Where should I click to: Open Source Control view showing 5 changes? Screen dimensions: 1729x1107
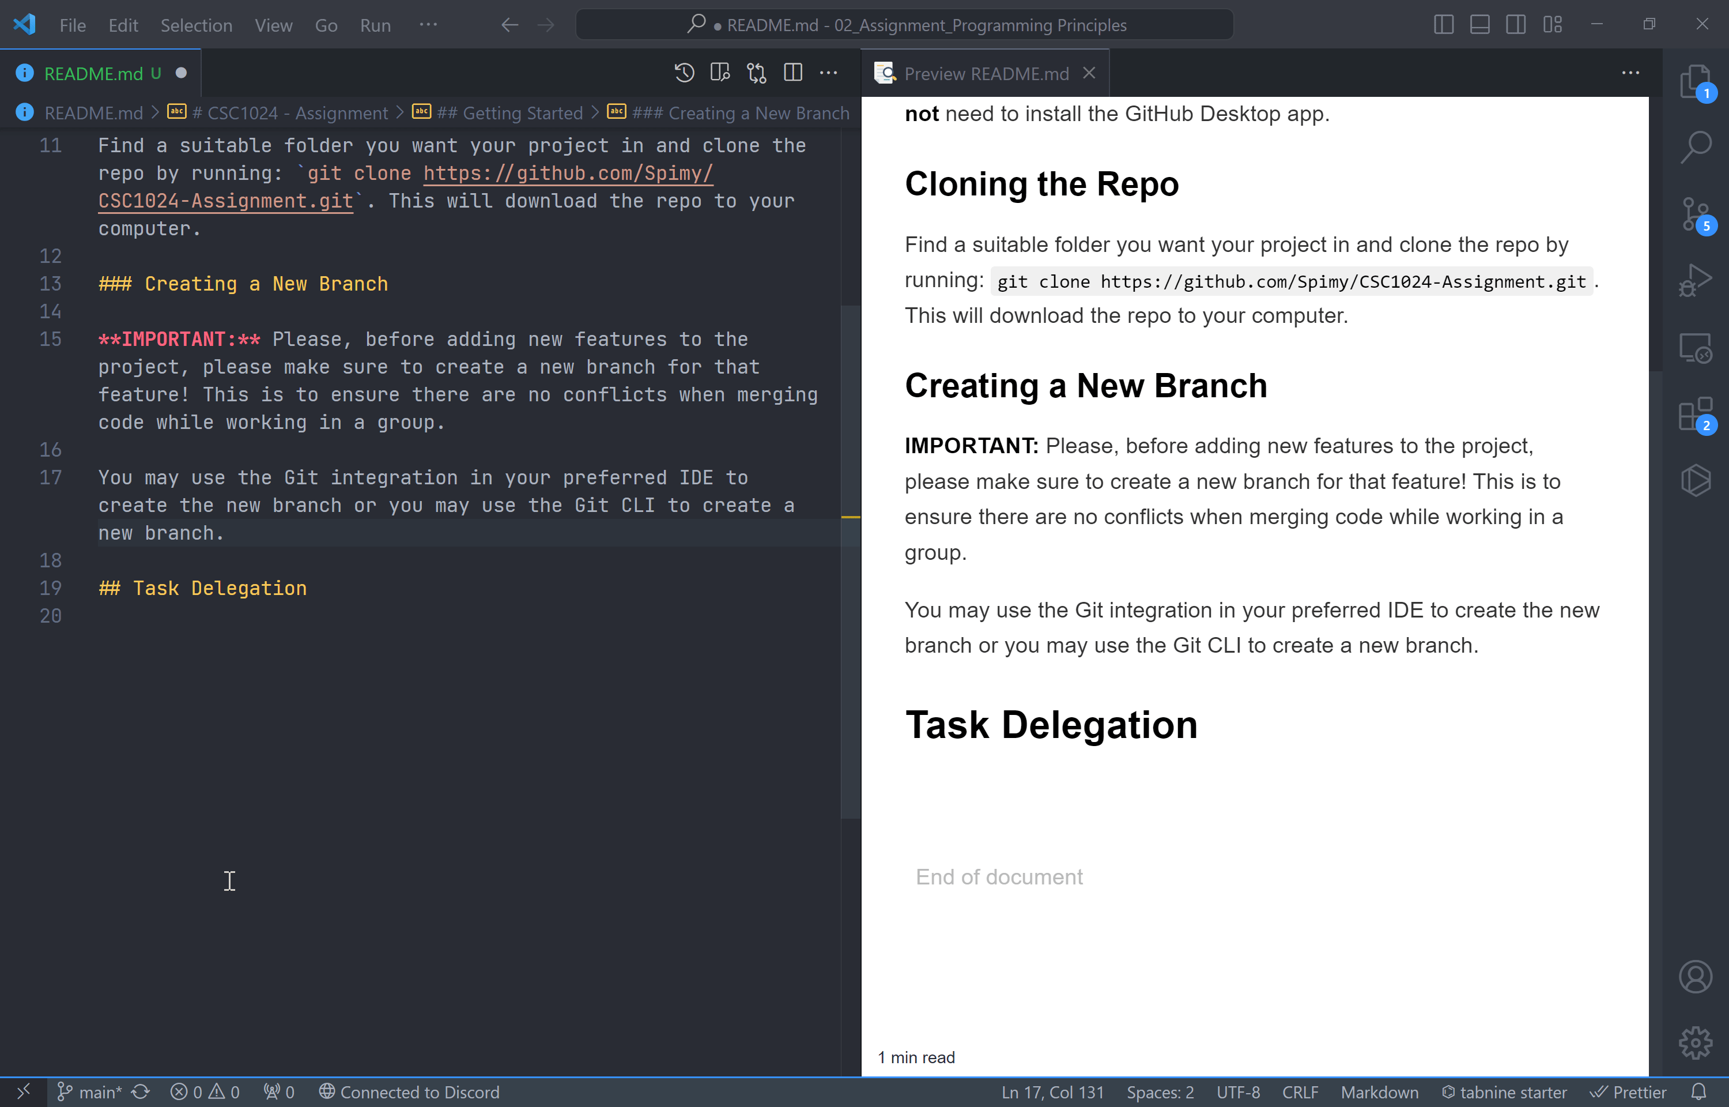[1696, 214]
